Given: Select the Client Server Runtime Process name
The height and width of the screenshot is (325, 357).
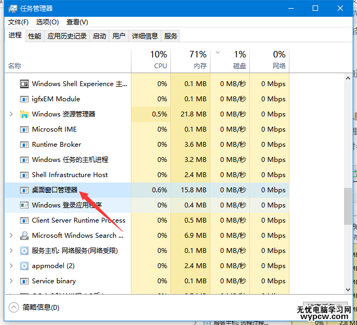Looking at the screenshot, I should [78, 220].
